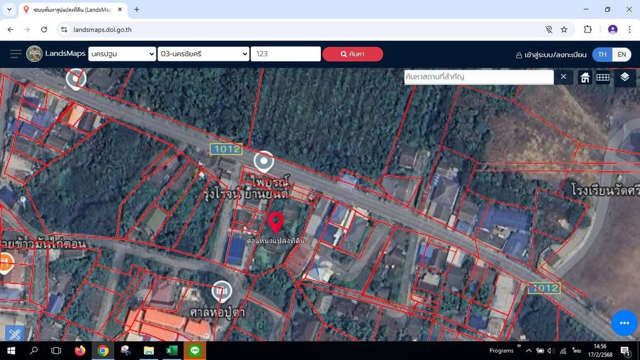Open the Chrome tab list dropdown arrow

click(9, 10)
